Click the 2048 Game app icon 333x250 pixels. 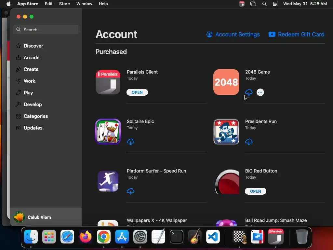tap(226, 82)
